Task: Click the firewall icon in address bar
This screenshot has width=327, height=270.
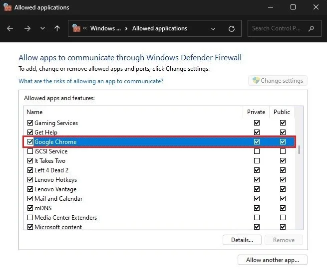Action: pyautogui.click(x=76, y=28)
